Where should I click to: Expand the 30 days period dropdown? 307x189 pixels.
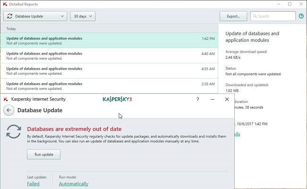click(x=83, y=16)
